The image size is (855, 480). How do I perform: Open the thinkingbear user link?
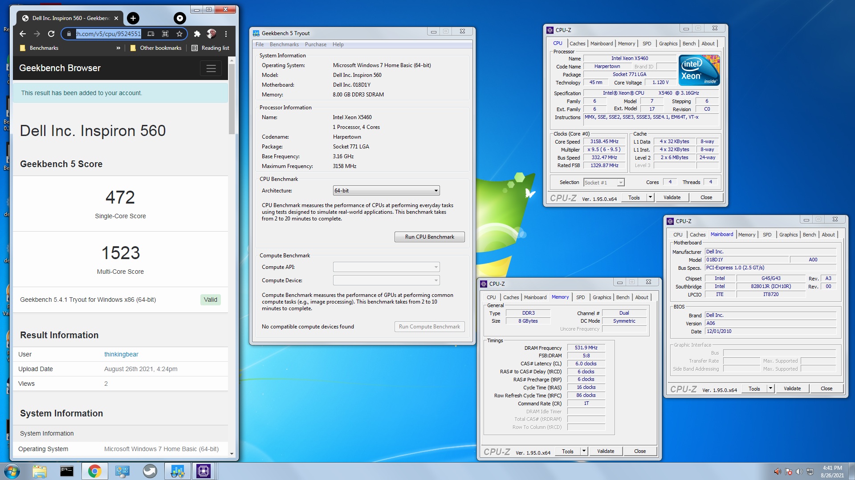pos(121,354)
